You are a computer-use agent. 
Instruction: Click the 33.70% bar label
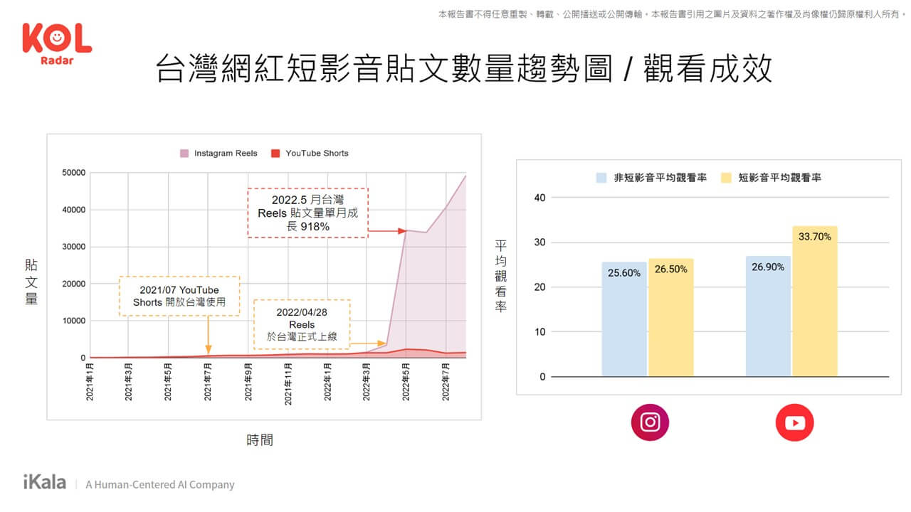pyautogui.click(x=815, y=237)
